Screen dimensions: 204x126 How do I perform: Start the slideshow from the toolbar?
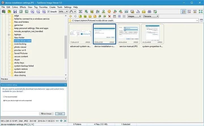(x=80, y=12)
